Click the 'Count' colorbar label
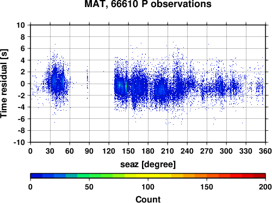This screenshot has width=272, height=203. (148, 199)
